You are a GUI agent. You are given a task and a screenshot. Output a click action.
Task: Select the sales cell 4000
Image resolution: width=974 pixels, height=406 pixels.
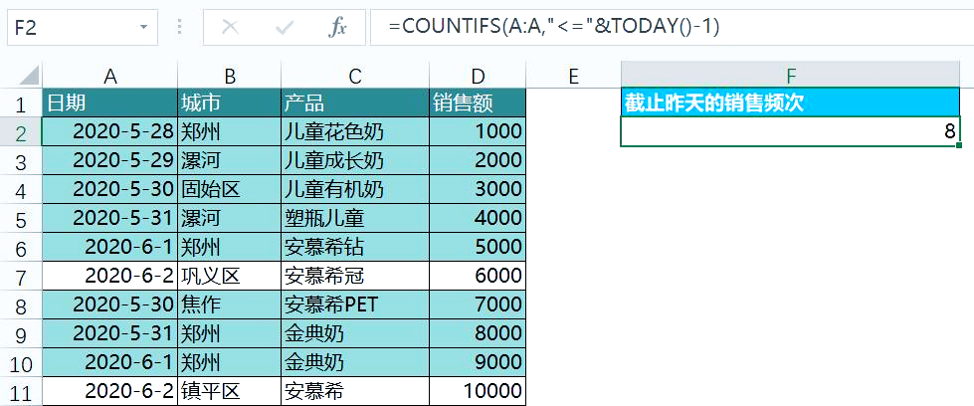478,218
